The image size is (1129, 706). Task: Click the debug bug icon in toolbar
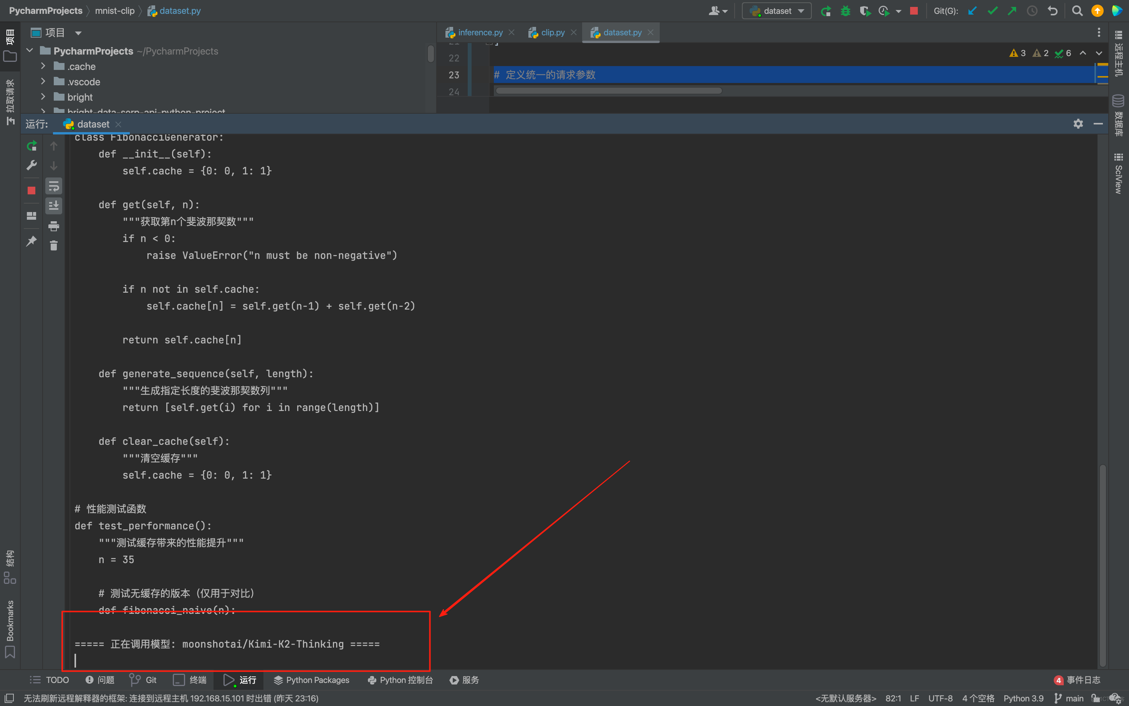coord(845,11)
